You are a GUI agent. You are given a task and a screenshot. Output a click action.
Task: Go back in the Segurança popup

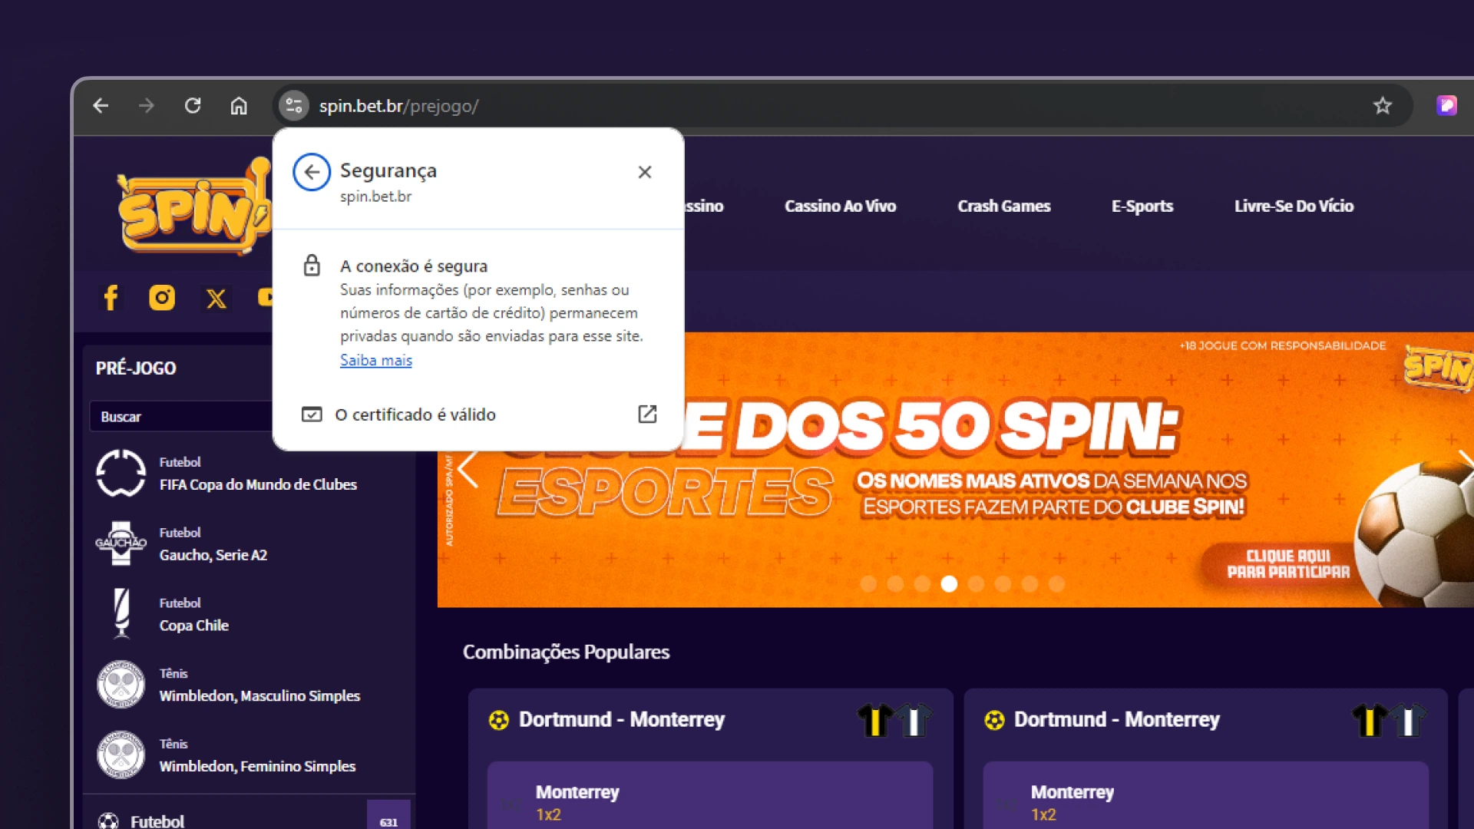point(312,172)
